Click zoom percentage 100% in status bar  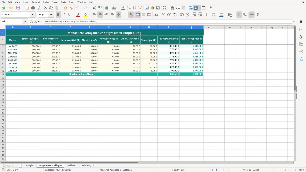coord(302,170)
